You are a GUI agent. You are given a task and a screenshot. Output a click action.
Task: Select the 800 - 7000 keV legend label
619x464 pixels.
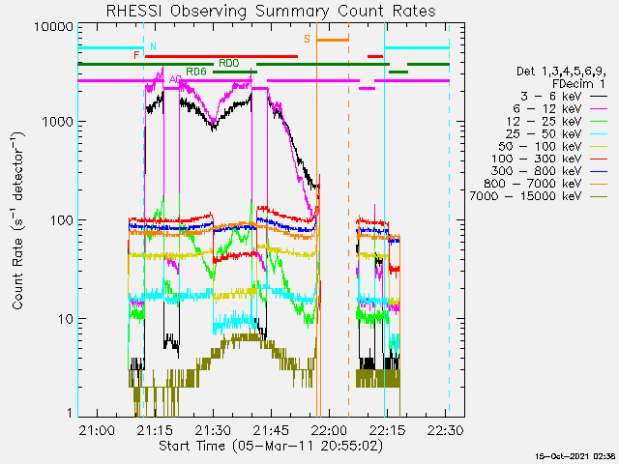[533, 184]
